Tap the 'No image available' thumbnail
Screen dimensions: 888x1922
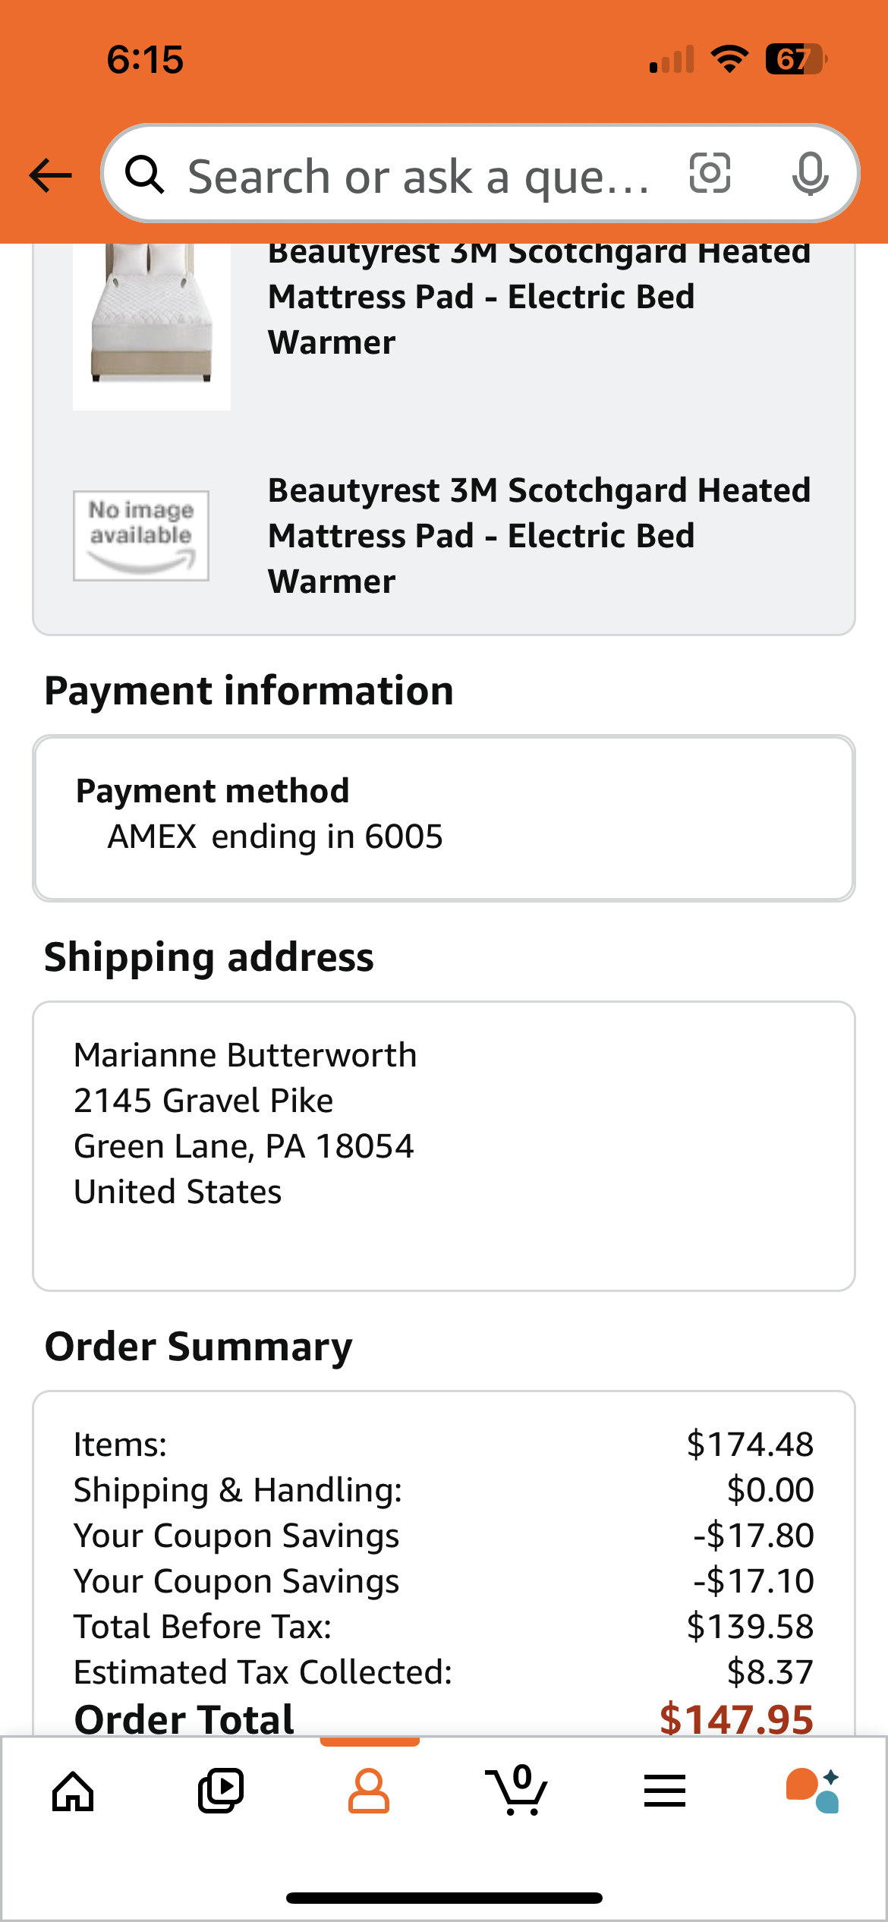click(x=141, y=536)
